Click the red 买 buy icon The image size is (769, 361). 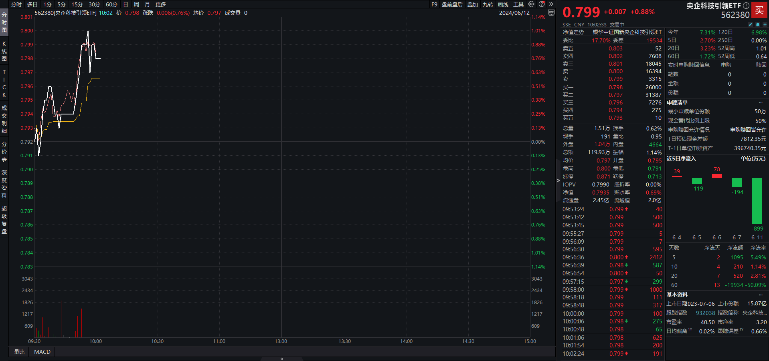759,10
